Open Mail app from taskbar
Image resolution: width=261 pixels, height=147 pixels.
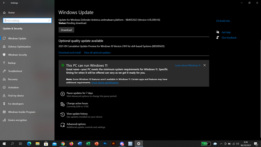(54, 144)
